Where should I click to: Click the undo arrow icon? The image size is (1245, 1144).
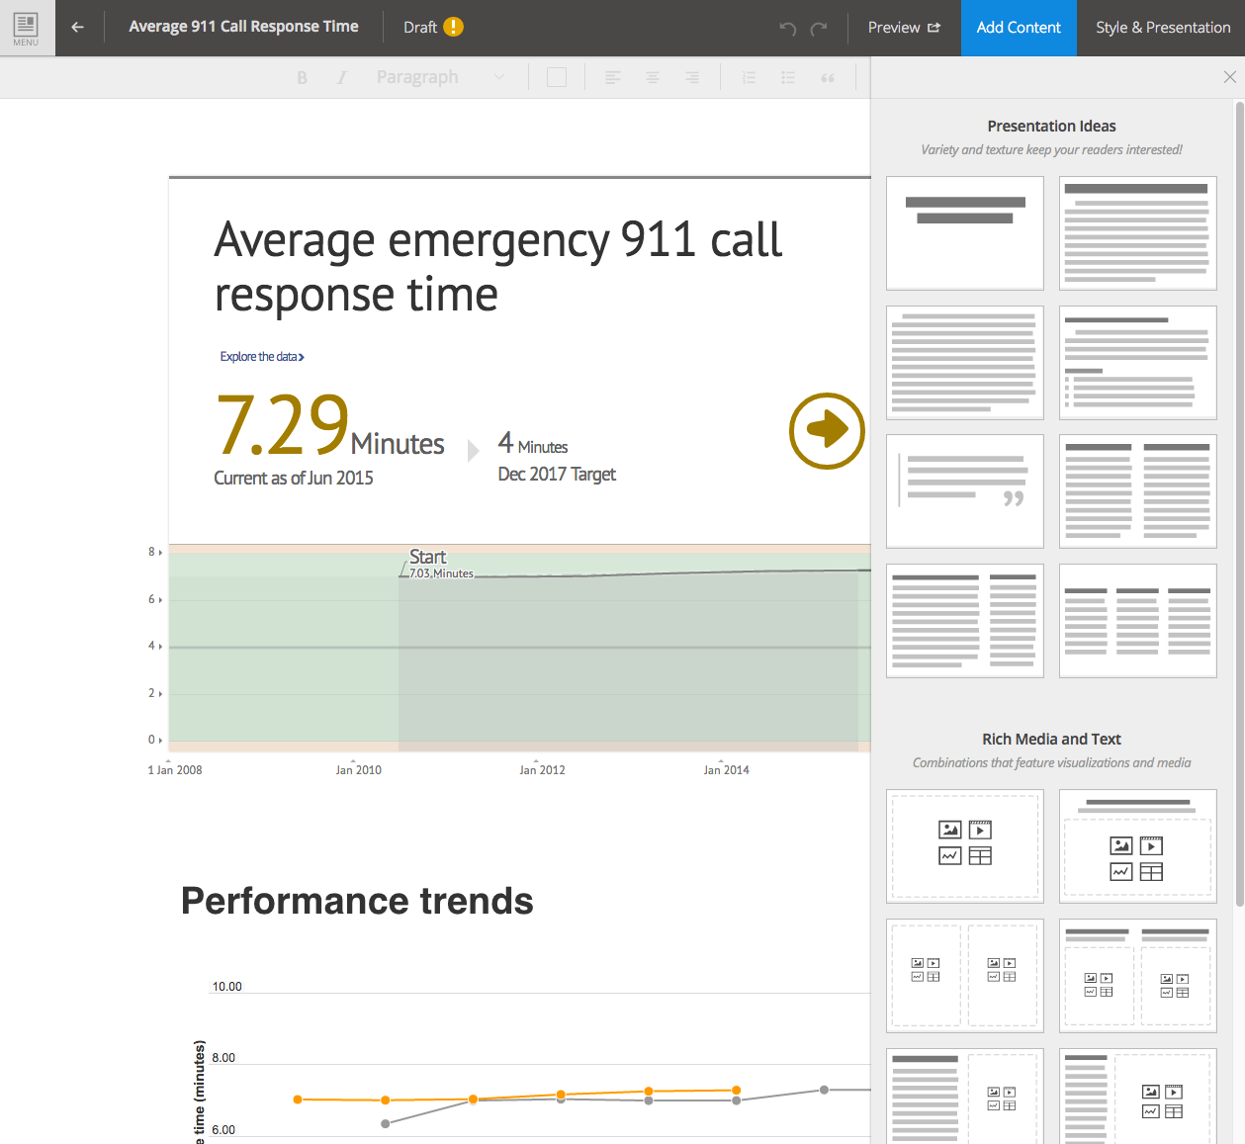pos(787,28)
